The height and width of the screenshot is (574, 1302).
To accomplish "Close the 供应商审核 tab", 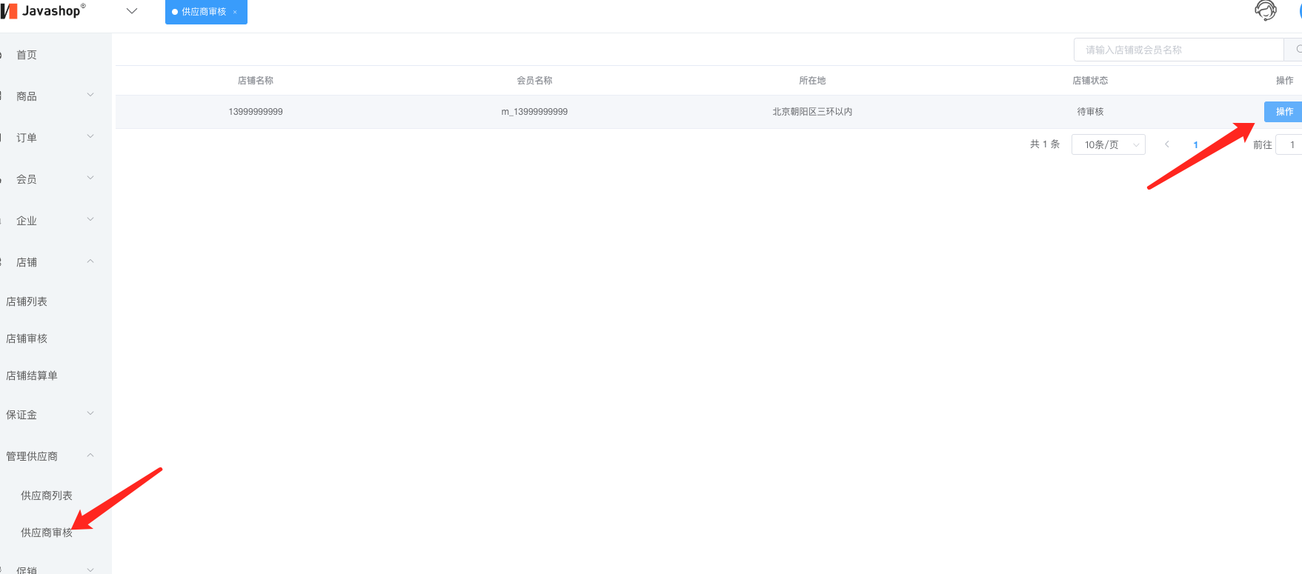I will point(235,12).
